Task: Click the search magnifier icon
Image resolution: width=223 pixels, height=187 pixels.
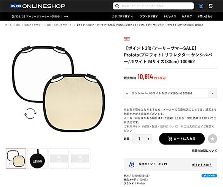Action: (x=117, y=6)
